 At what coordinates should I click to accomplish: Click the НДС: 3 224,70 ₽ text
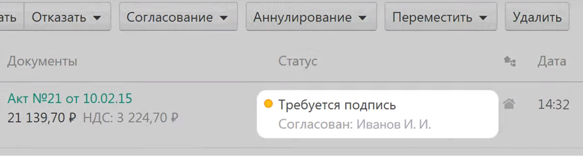point(131,118)
